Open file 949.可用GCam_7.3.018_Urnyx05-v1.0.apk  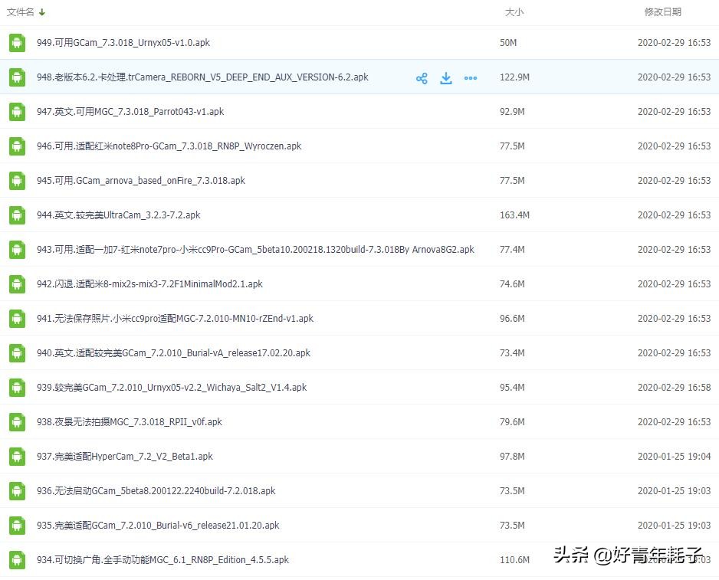tap(123, 43)
